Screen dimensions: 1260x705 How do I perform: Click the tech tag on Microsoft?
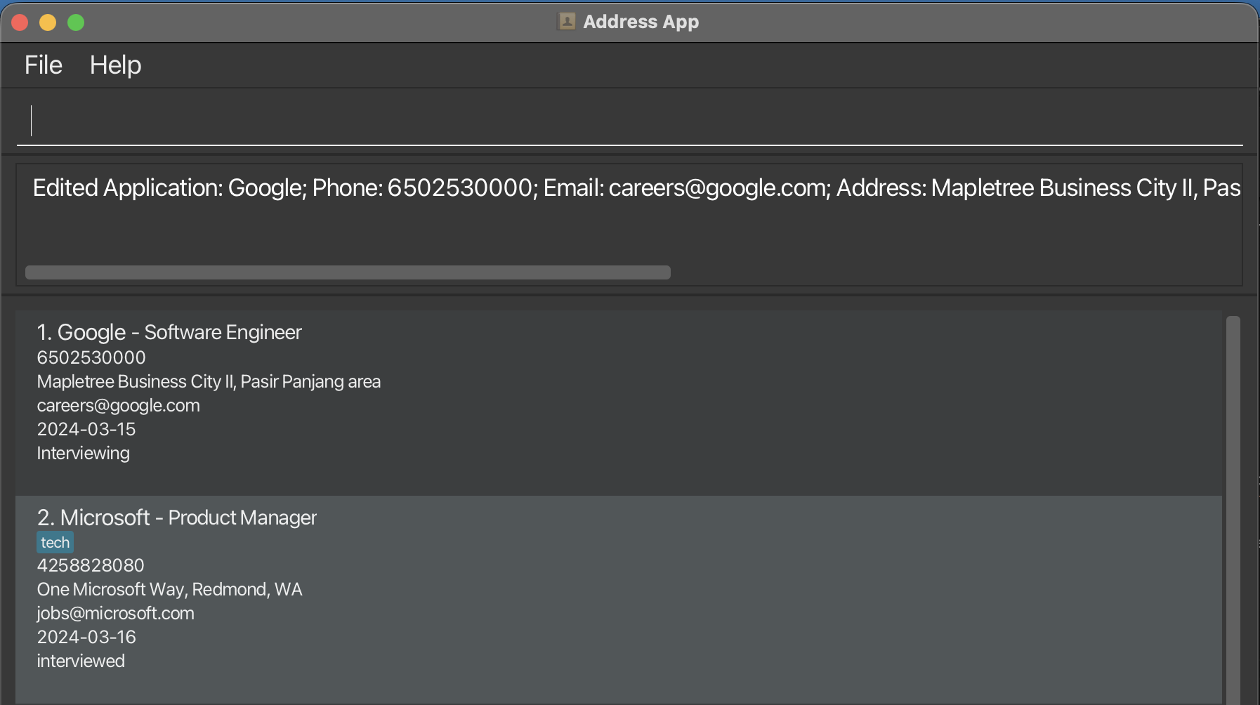(55, 542)
